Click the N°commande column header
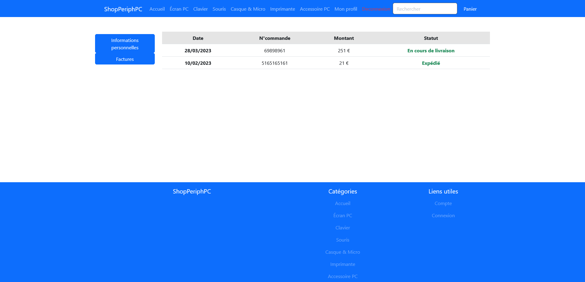Image resolution: width=585 pixels, height=282 pixels. (275, 38)
